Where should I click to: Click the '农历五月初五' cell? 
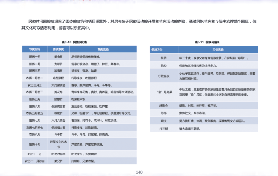point(35,113)
